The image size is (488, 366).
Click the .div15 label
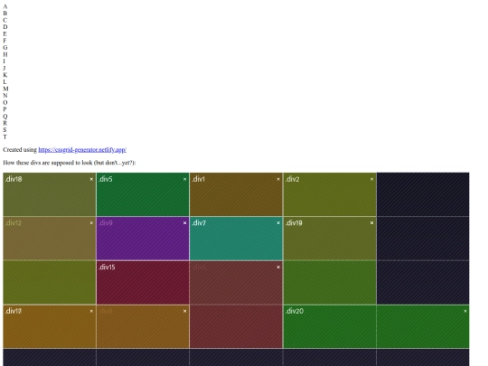pos(107,267)
